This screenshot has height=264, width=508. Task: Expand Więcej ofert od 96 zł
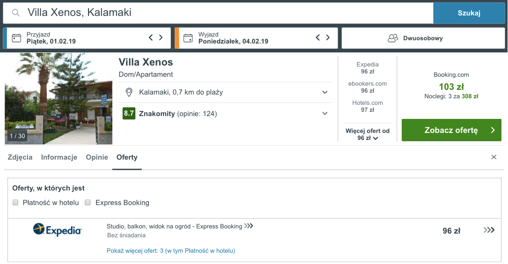click(367, 135)
